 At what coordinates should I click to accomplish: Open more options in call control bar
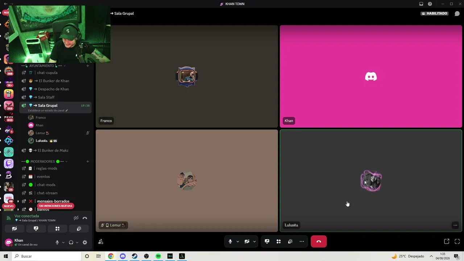[302, 241]
